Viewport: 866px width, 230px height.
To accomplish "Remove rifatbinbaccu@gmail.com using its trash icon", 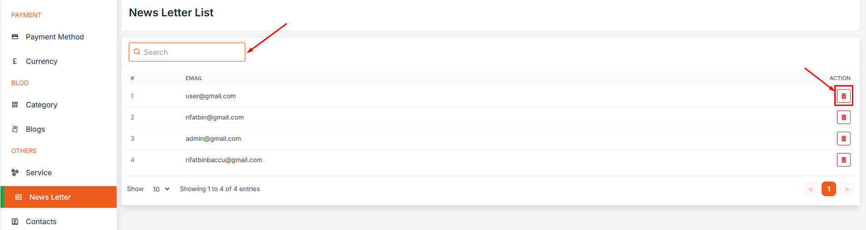I will coord(843,160).
